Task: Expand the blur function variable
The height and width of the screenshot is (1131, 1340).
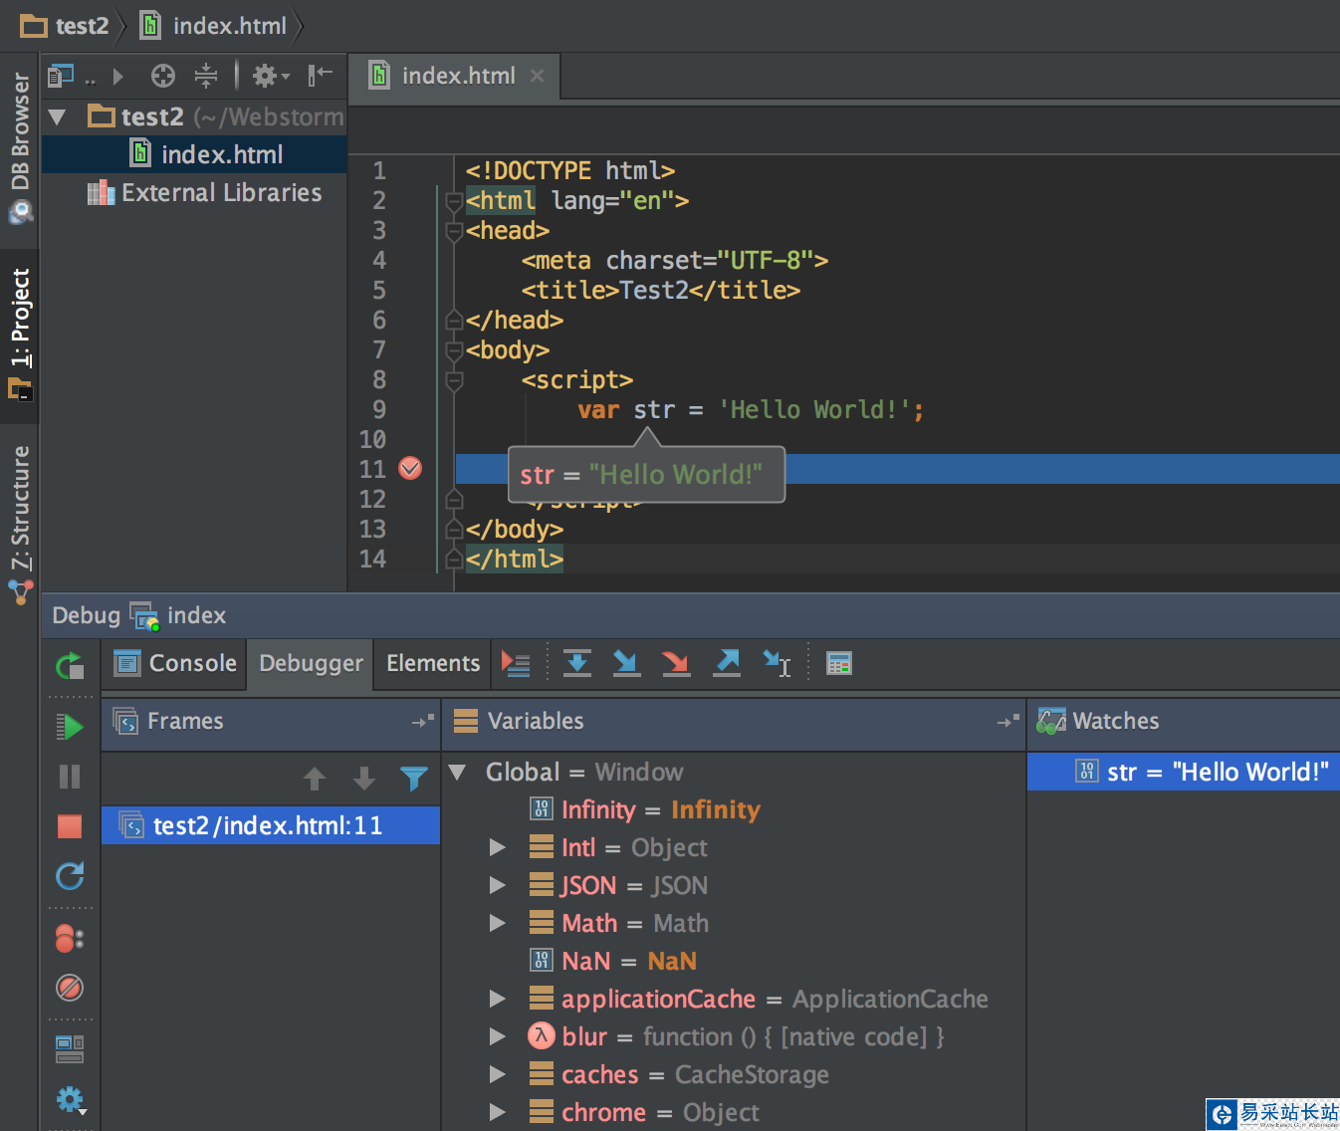Action: pos(498,1036)
